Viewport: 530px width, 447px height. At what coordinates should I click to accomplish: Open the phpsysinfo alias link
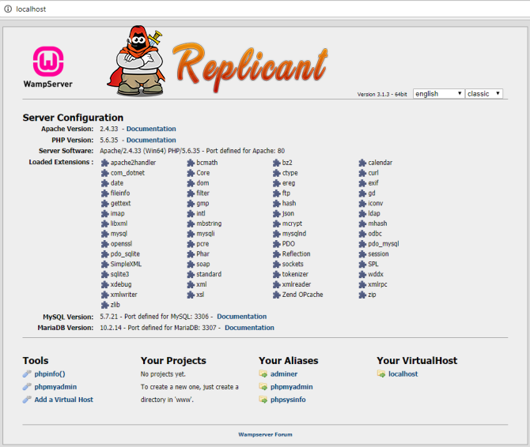(288, 400)
